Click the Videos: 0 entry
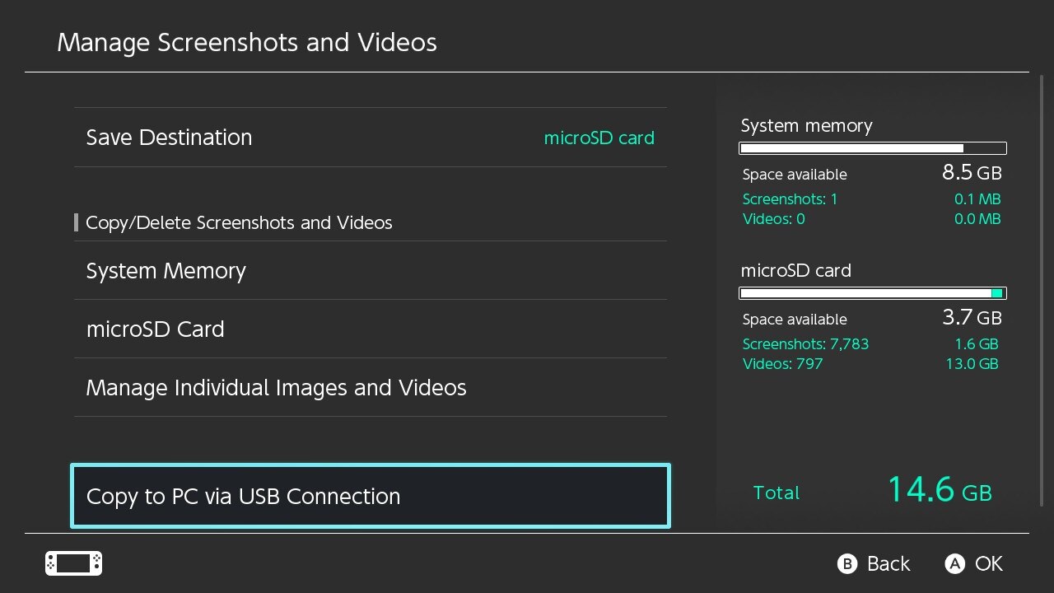 pyautogui.click(x=773, y=219)
